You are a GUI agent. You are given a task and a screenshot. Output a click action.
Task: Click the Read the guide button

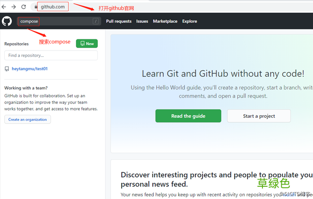coord(188,116)
